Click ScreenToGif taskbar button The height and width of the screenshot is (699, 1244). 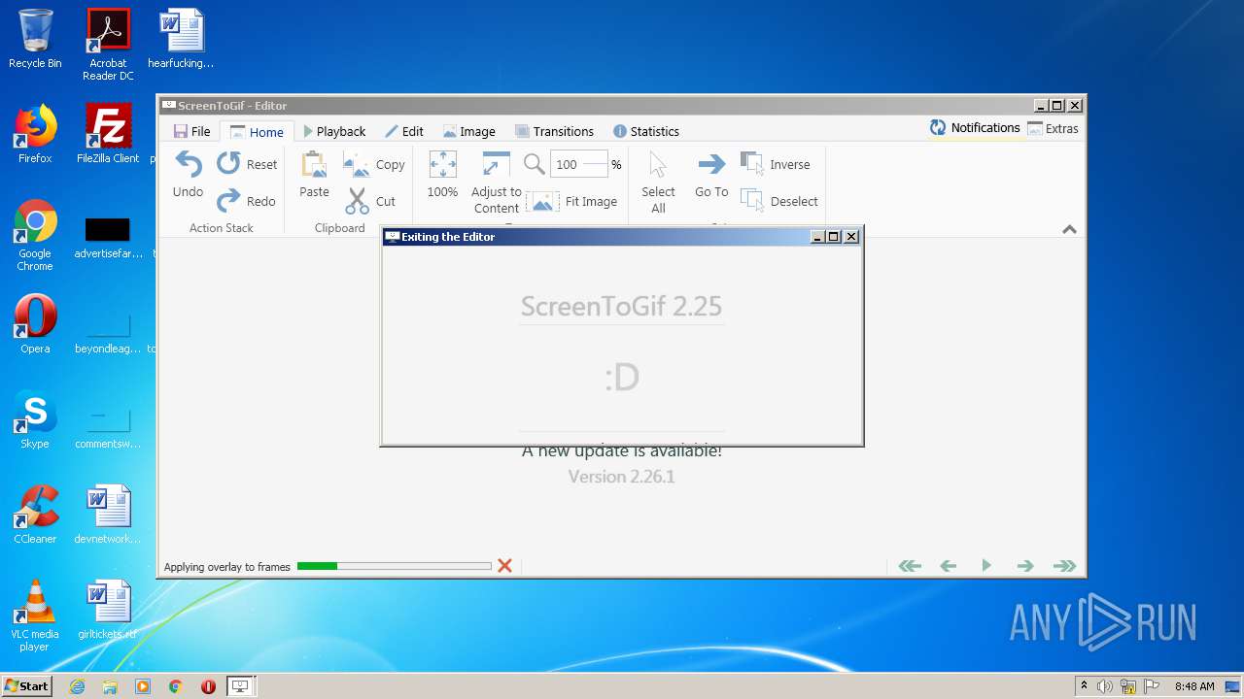click(x=241, y=686)
